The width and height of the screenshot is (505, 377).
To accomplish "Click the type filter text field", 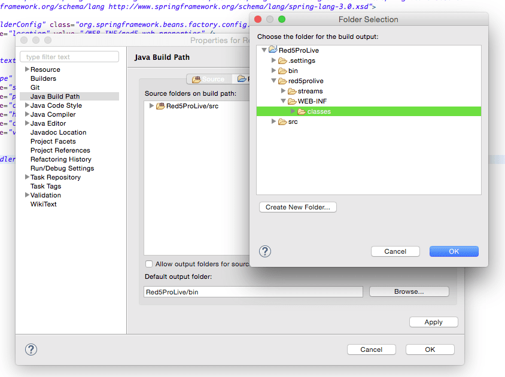I will 69,57.
